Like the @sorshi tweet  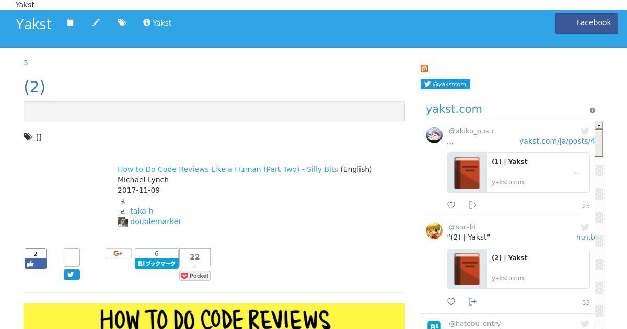(451, 302)
